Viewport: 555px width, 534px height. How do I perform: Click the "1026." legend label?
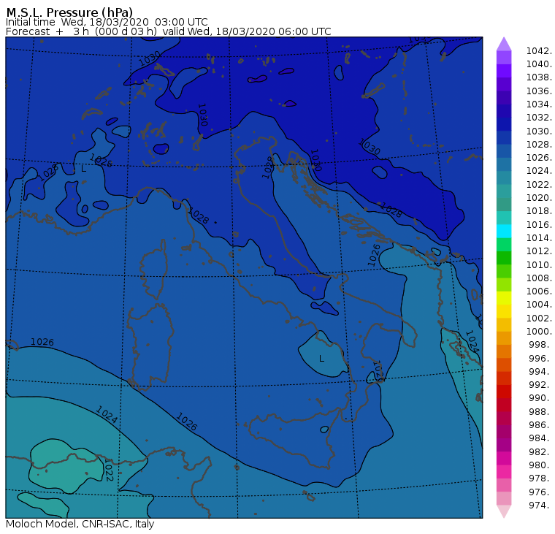tap(539, 158)
